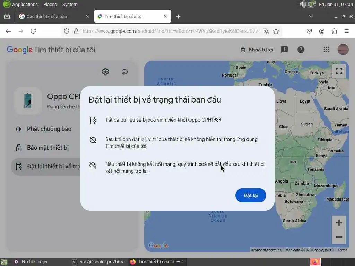
Task: Click Firefox Tìm thiết bị taskbar entry
Action: tap(157, 262)
